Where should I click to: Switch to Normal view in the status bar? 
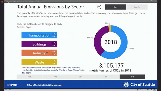(144, 90)
